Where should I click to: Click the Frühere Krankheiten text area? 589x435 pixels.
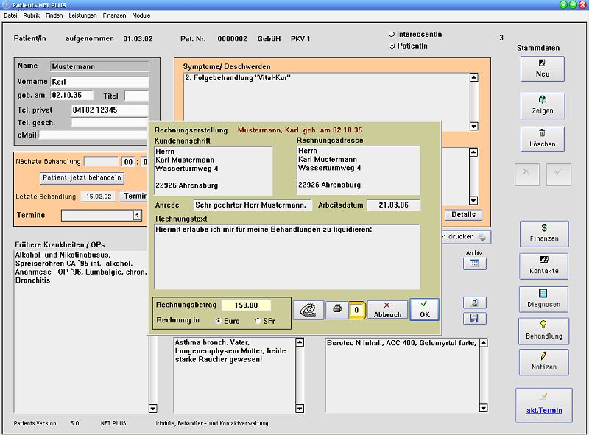(81, 331)
